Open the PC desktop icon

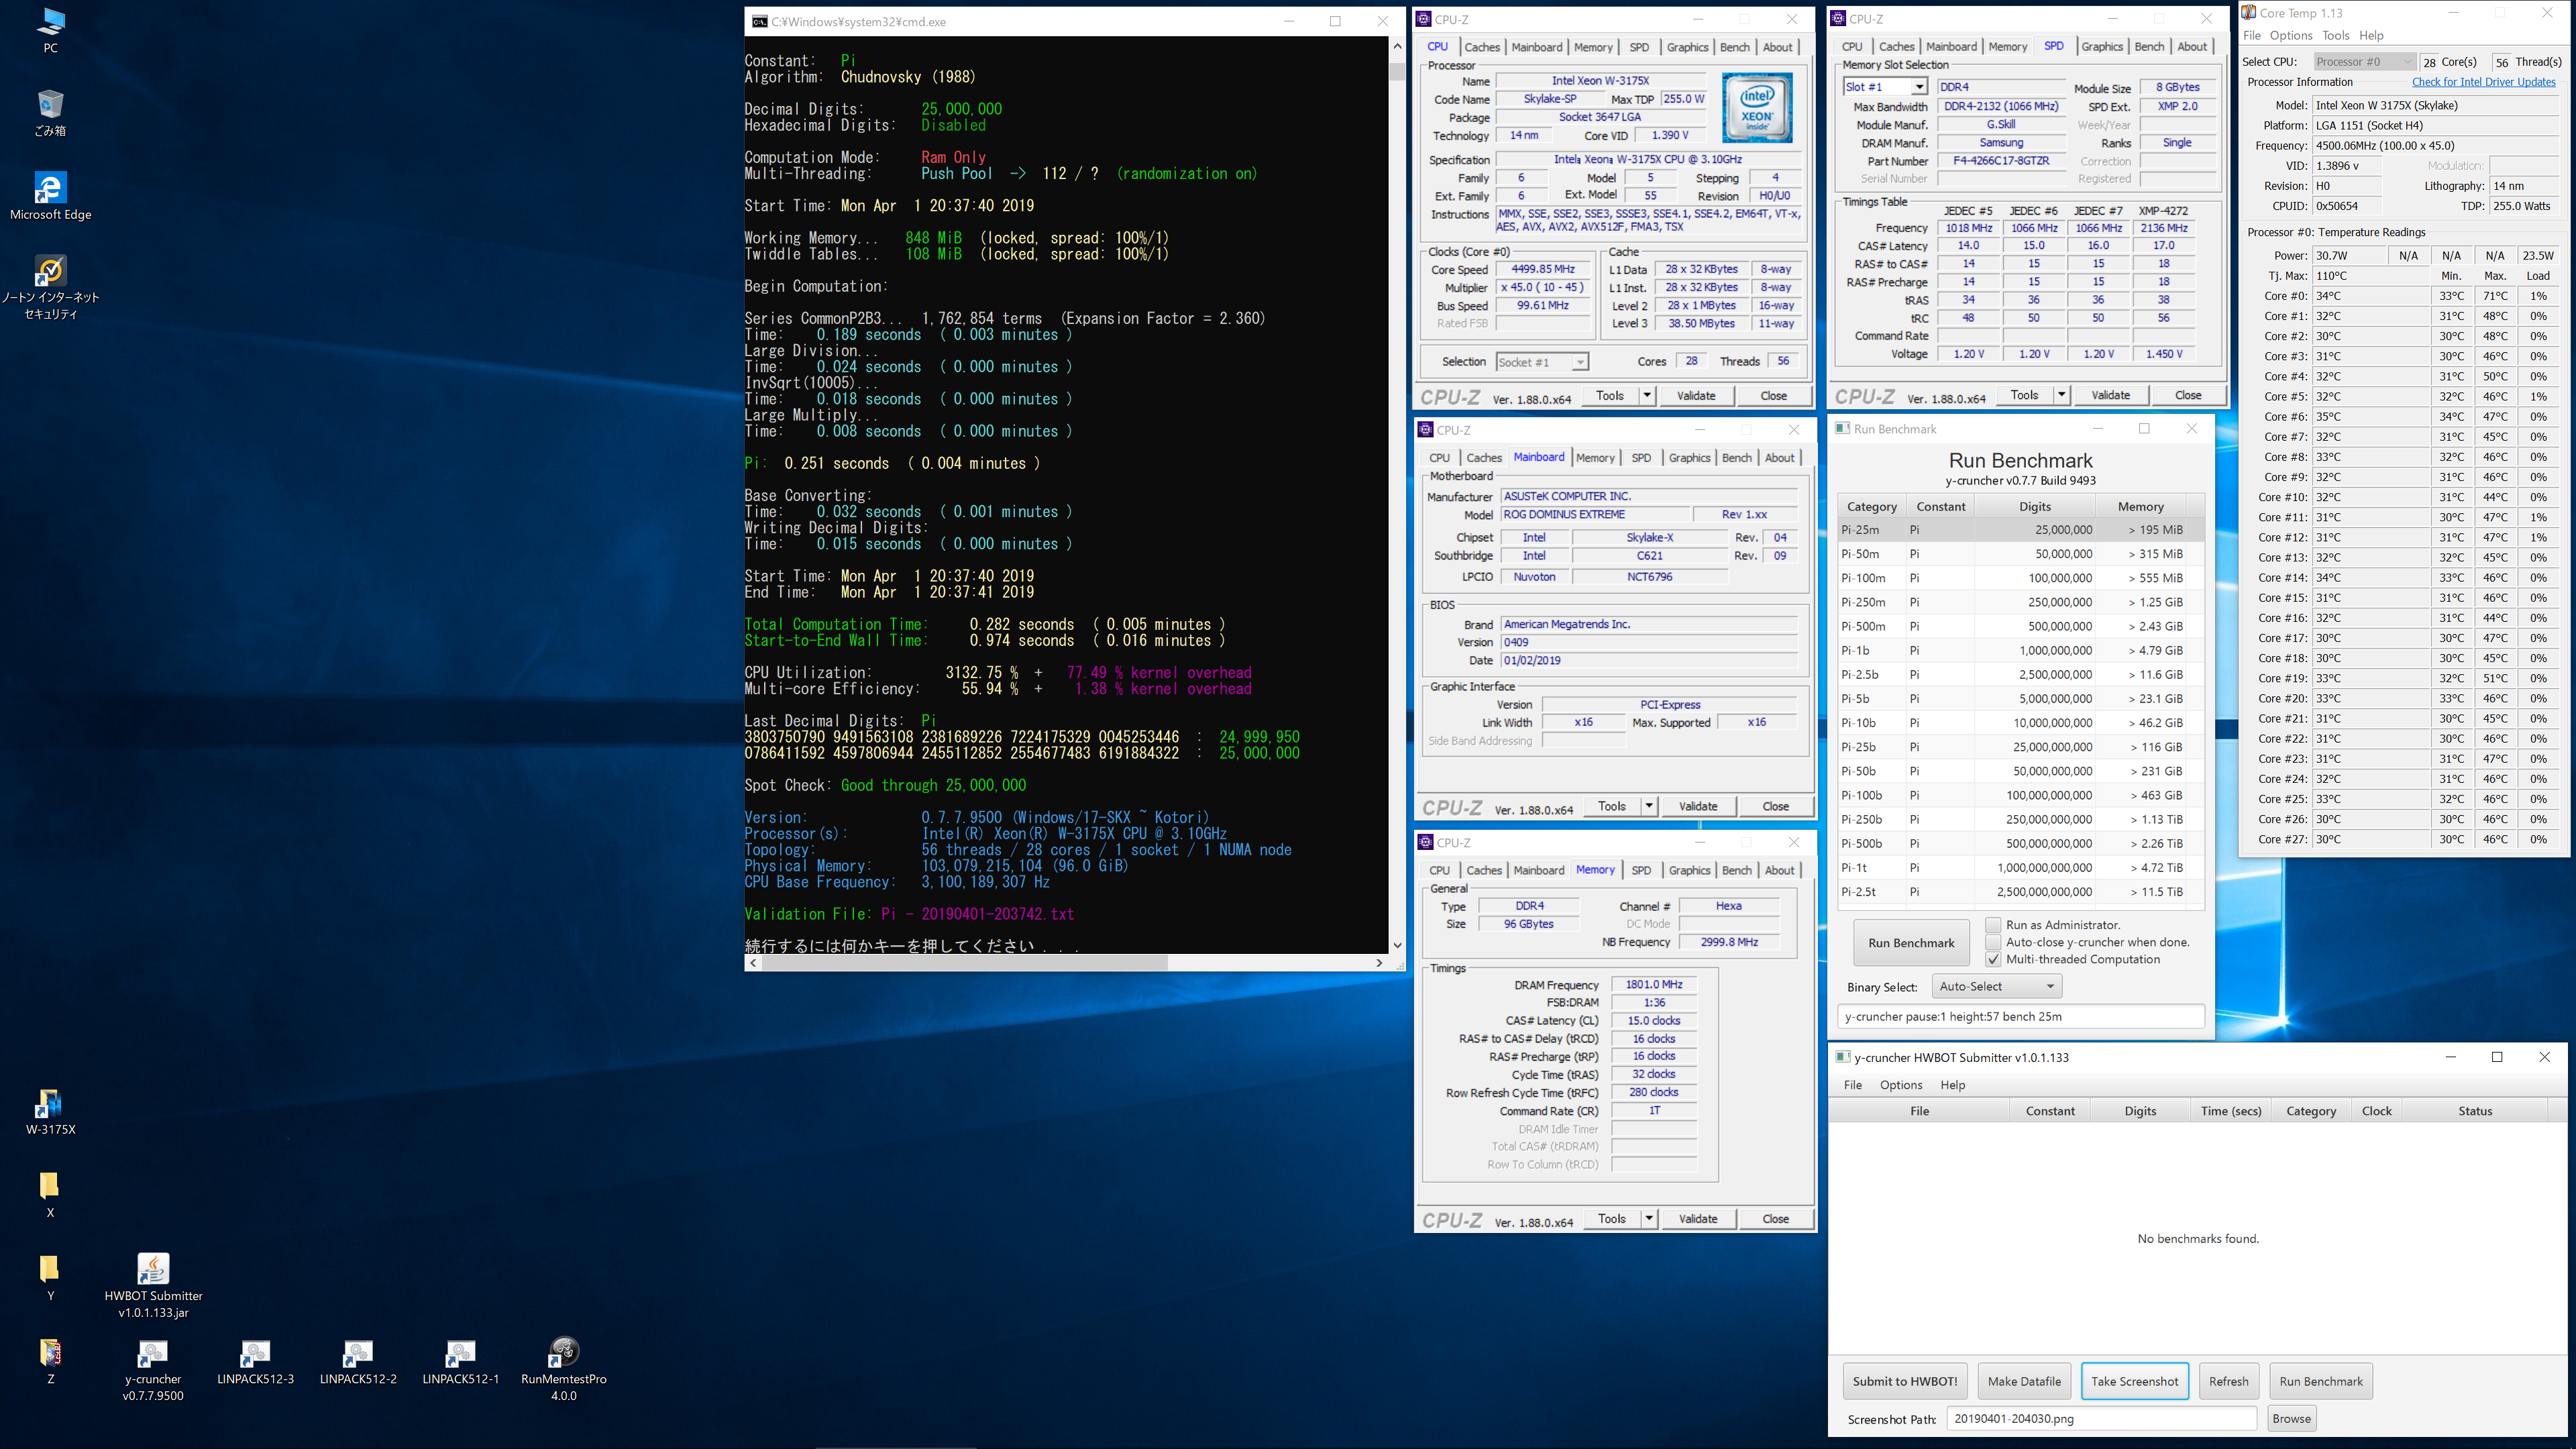tap(50, 30)
